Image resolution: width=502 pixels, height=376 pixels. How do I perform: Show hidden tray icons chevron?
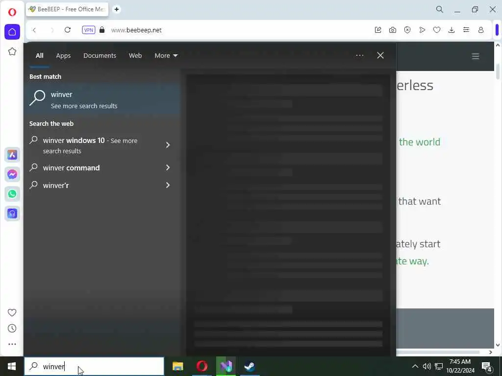coord(415,366)
